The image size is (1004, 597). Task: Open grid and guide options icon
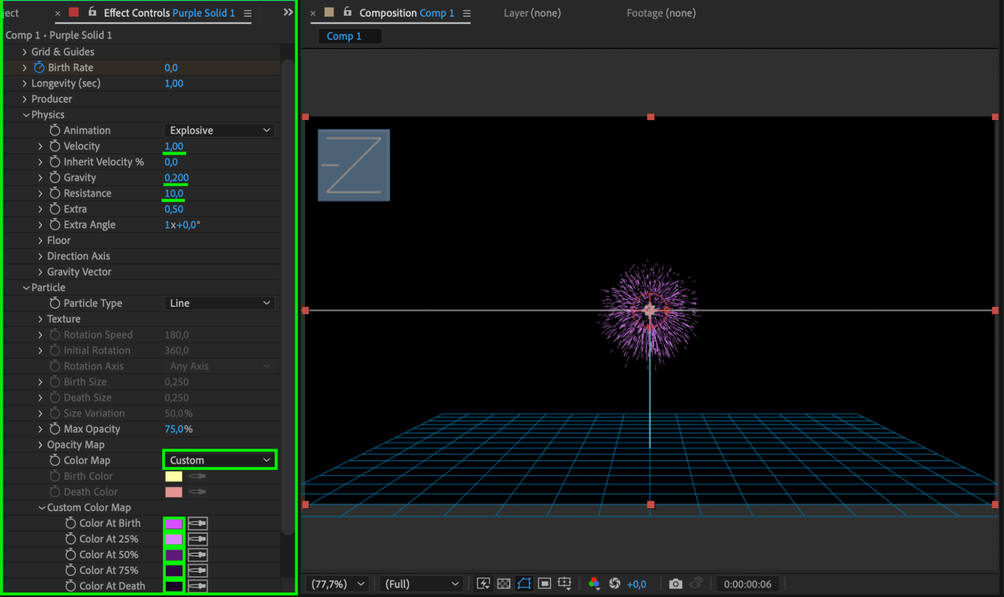pyautogui.click(x=565, y=583)
